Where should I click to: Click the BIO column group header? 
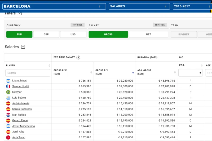pos(181,57)
